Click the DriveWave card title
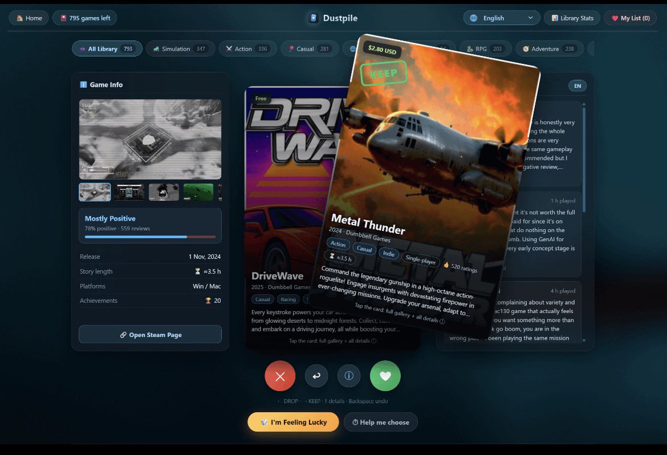The height and width of the screenshot is (455, 667). pyautogui.click(x=278, y=276)
